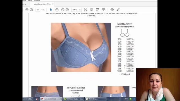The width and height of the screenshot is (180, 101).
Task: Activate the selection arrow tool
Action: point(51,10)
